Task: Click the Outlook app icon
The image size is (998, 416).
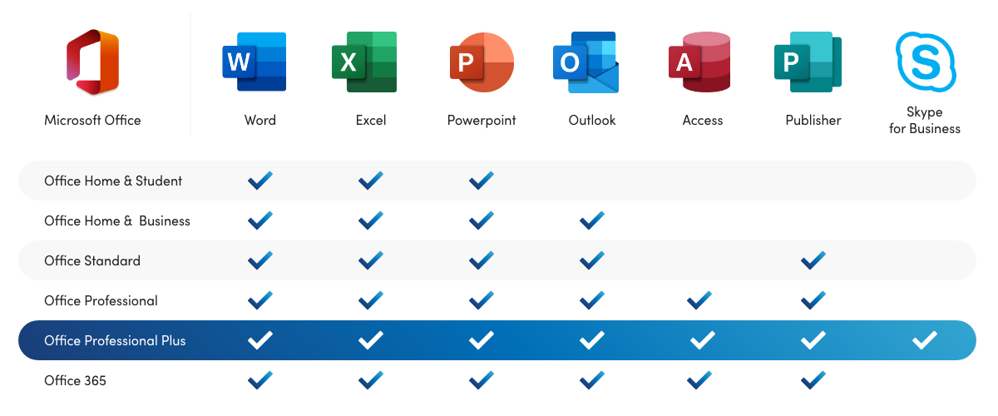Action: coord(586,63)
